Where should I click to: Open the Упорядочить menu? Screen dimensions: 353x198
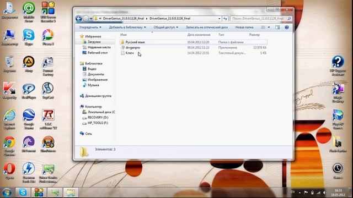(x=90, y=27)
